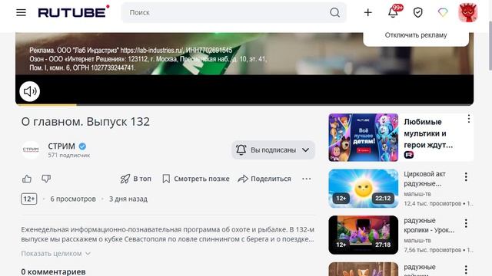Open малыш-тв channel under радужные кролики
The image size is (492, 276).
(417, 241)
